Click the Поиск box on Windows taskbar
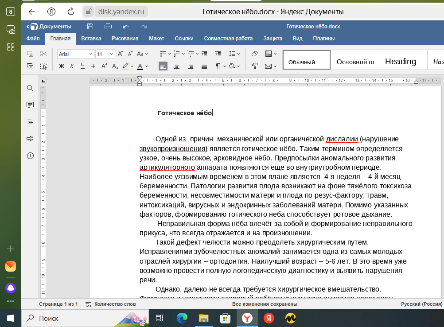 [85, 318]
